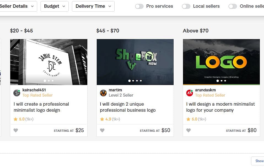Click the arundaskm seller name link
Image resolution: width=264 pixels, height=167 pixels.
click(205, 90)
